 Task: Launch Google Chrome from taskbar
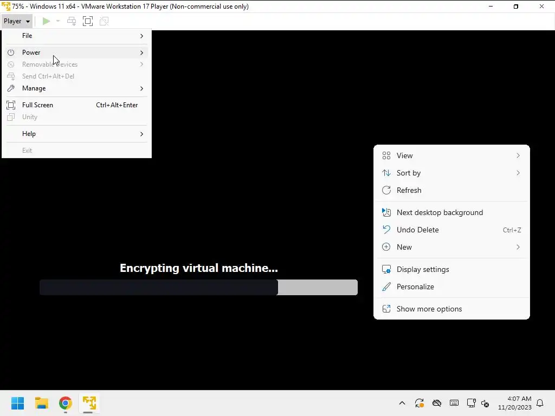tap(66, 403)
